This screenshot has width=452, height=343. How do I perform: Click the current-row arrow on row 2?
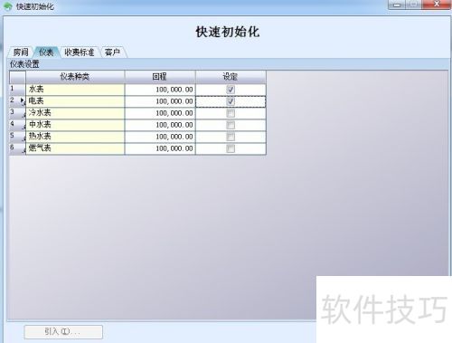point(22,100)
